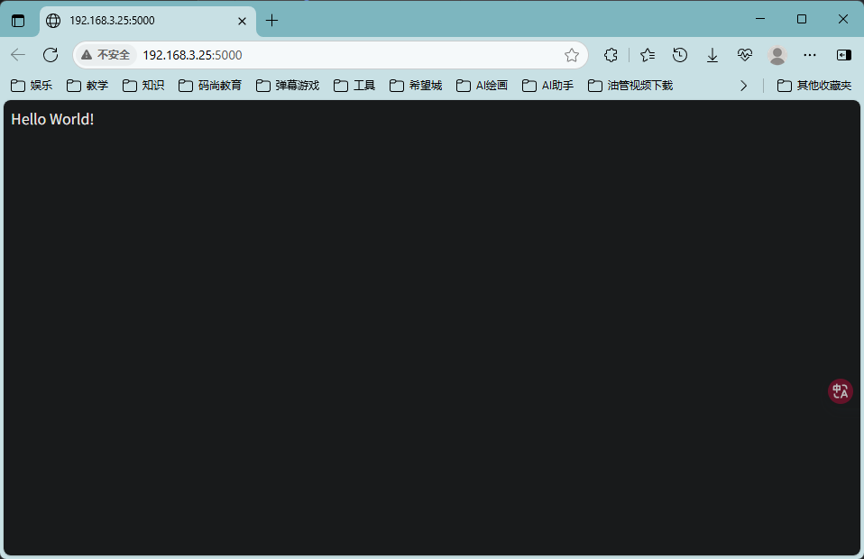Image resolution: width=864 pixels, height=559 pixels.
Task: Open the browser Extensions icon
Action: tap(611, 55)
